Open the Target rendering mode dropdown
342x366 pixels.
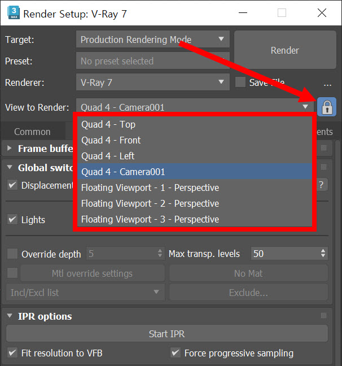click(153, 39)
